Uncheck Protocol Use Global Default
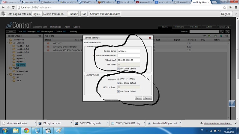The image size is (240, 135). (119, 83)
